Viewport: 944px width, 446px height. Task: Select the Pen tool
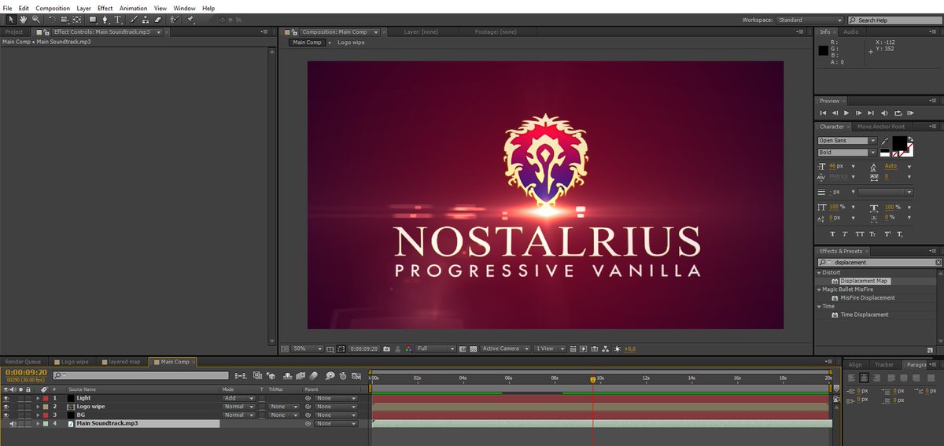pyautogui.click(x=105, y=19)
